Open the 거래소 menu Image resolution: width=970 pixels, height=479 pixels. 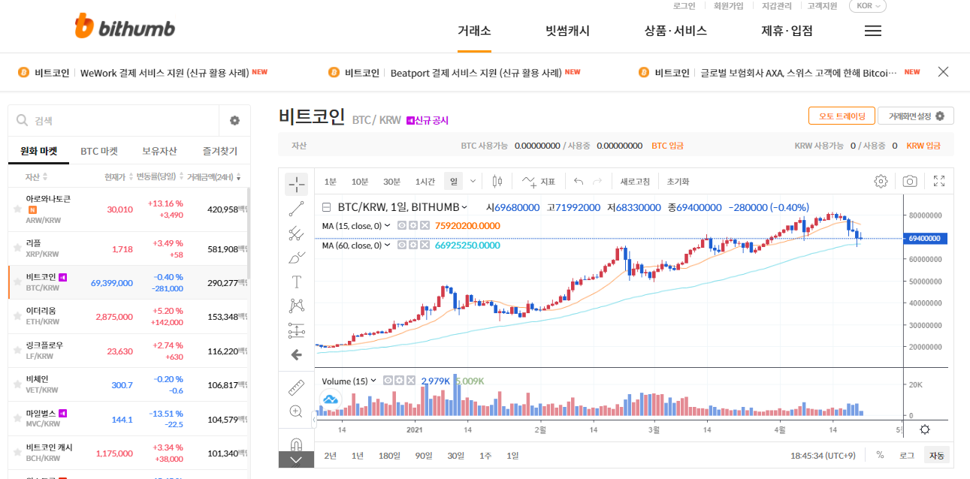[474, 31]
